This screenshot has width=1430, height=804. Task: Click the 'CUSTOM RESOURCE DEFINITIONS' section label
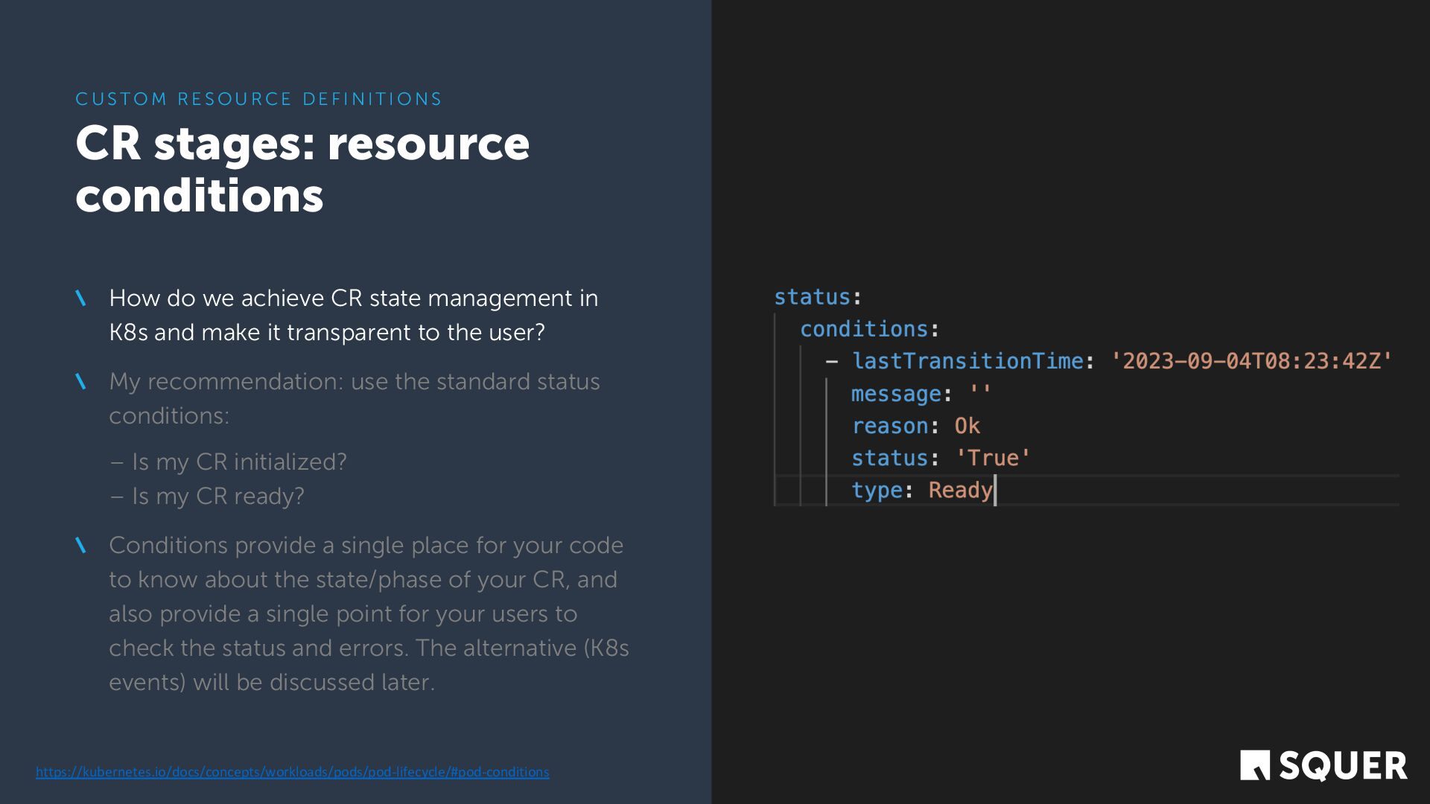[258, 99]
